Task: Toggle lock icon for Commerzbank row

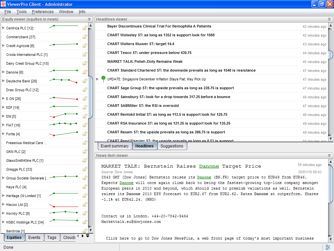Action: click(x=85, y=37)
